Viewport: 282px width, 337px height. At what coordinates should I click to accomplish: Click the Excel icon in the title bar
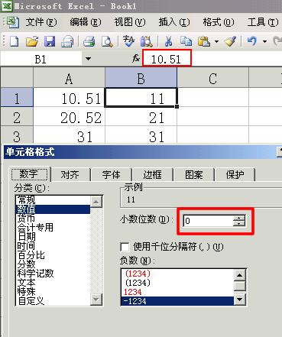pos(6,6)
